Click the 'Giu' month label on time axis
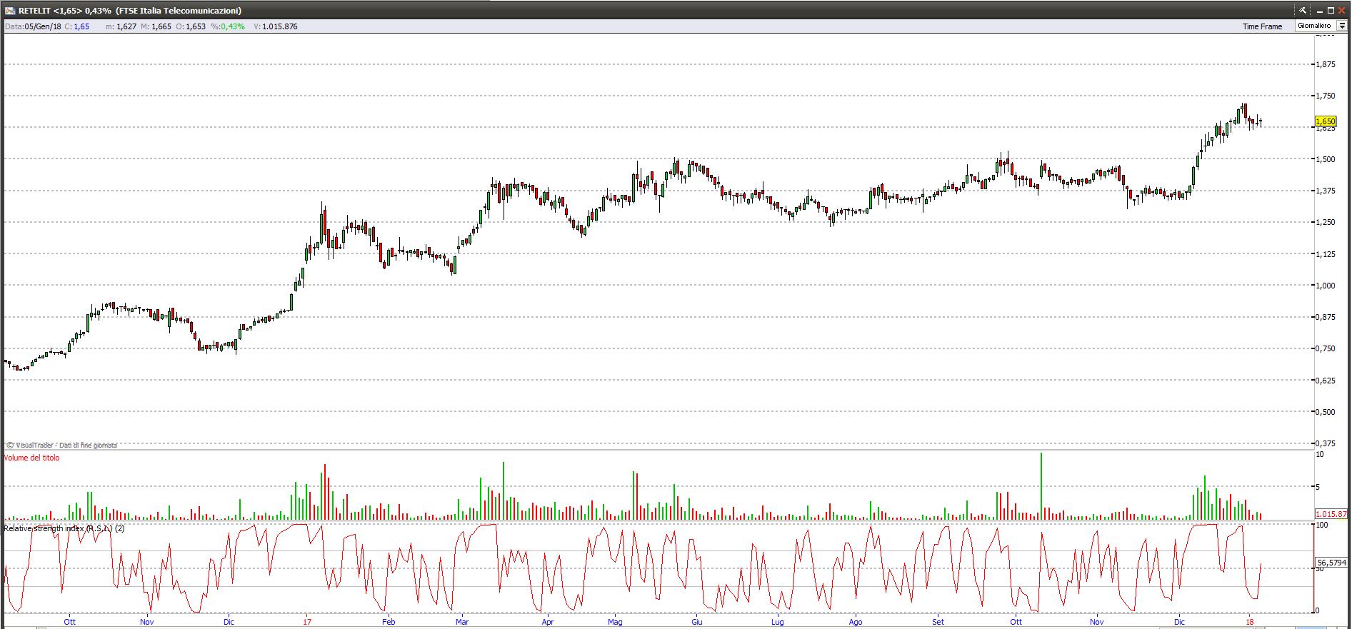The image size is (1352, 629). coord(696,622)
